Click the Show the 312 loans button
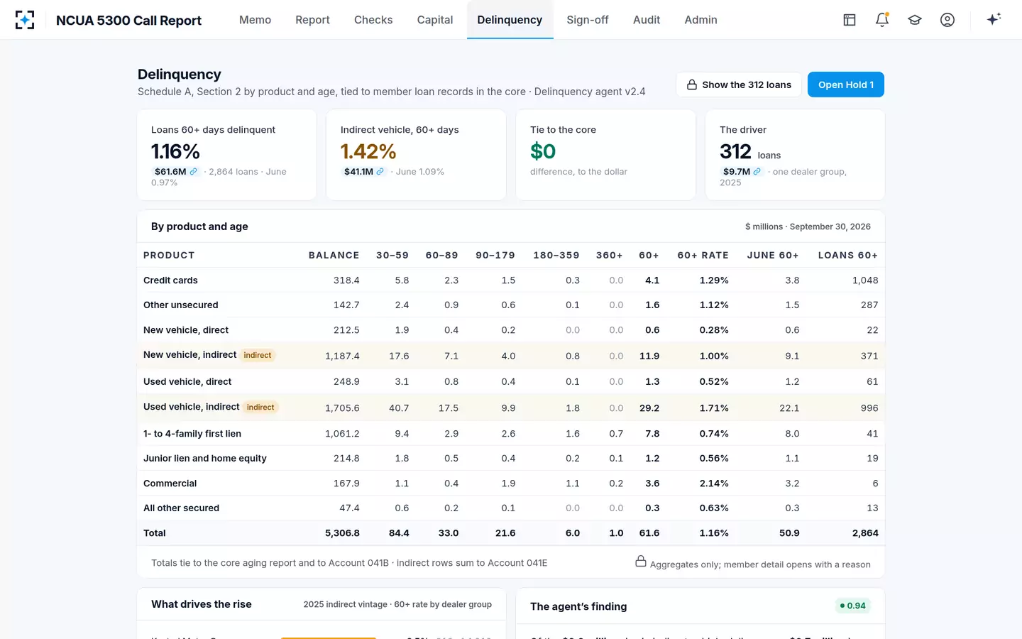This screenshot has height=639, width=1022. 739,84
